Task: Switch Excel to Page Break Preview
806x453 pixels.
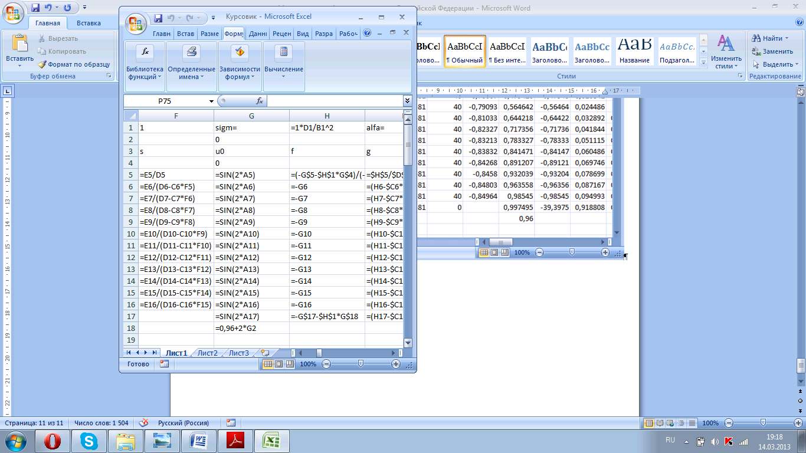Action: click(290, 364)
